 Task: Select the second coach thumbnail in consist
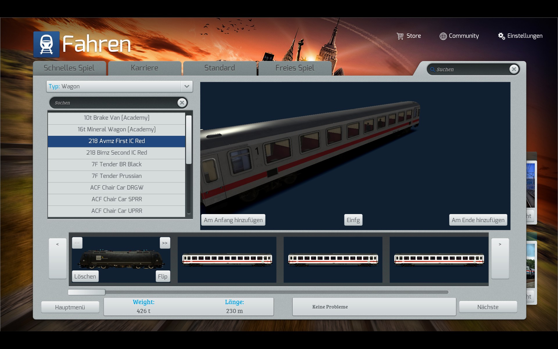tap(333, 259)
